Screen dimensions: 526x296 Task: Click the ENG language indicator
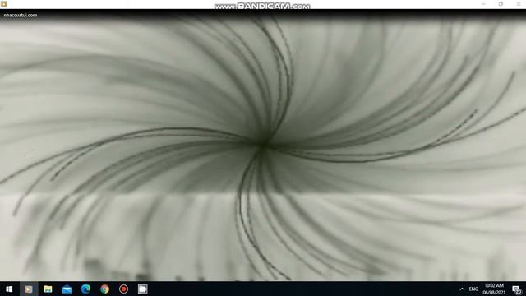click(x=473, y=289)
